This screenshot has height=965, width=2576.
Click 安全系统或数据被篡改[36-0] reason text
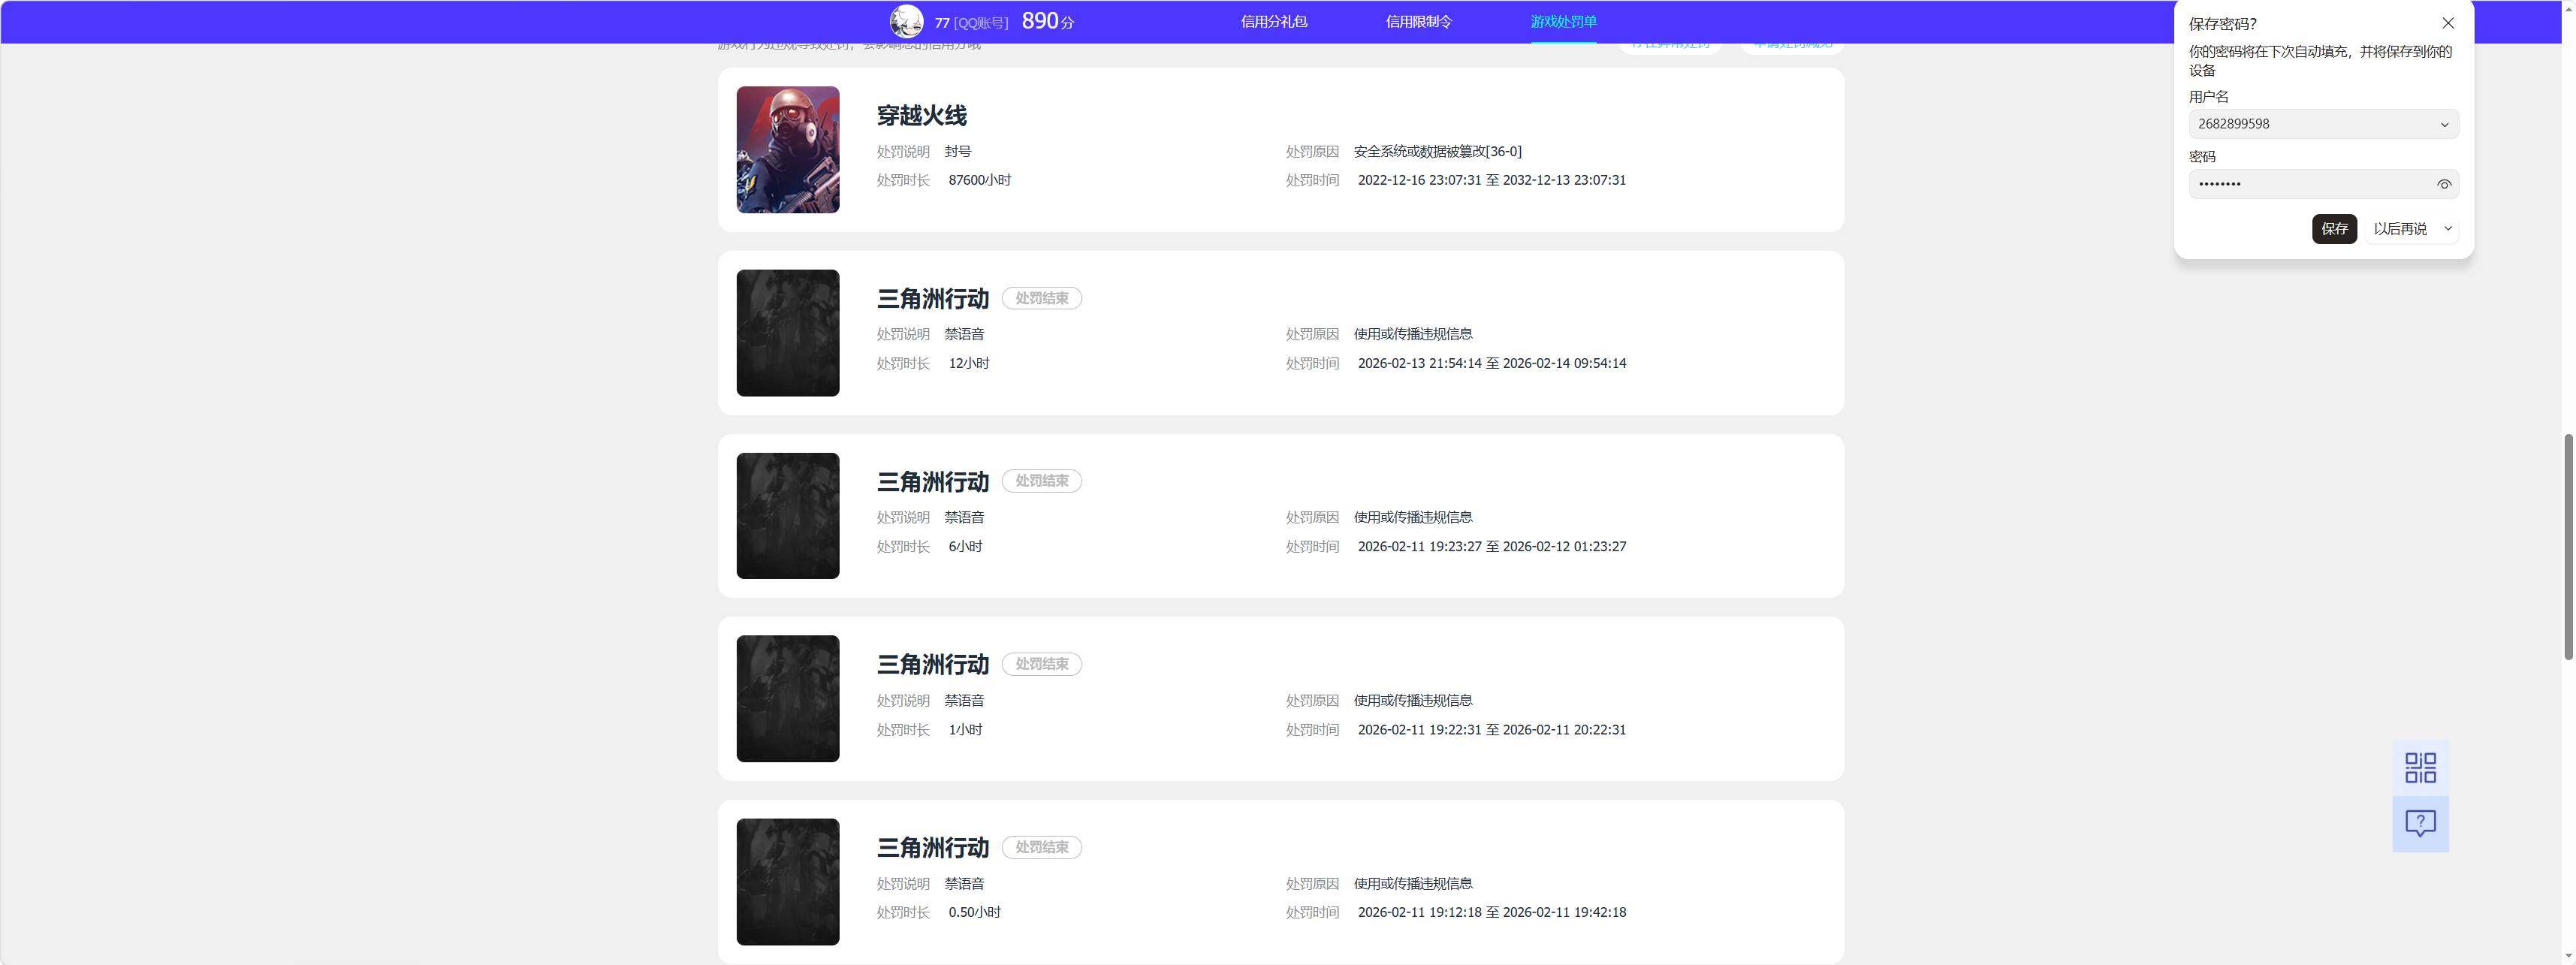(1437, 151)
